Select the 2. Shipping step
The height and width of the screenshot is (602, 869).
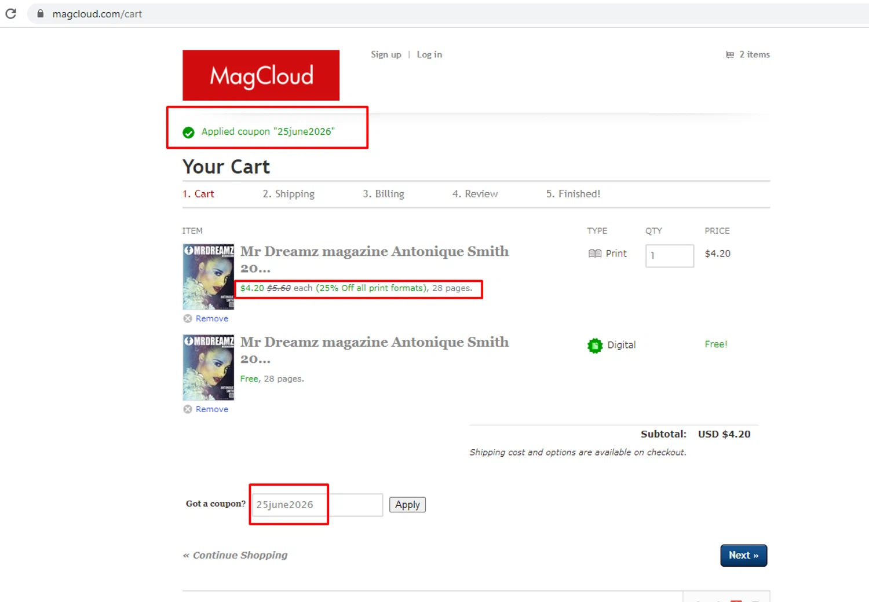pyautogui.click(x=289, y=194)
